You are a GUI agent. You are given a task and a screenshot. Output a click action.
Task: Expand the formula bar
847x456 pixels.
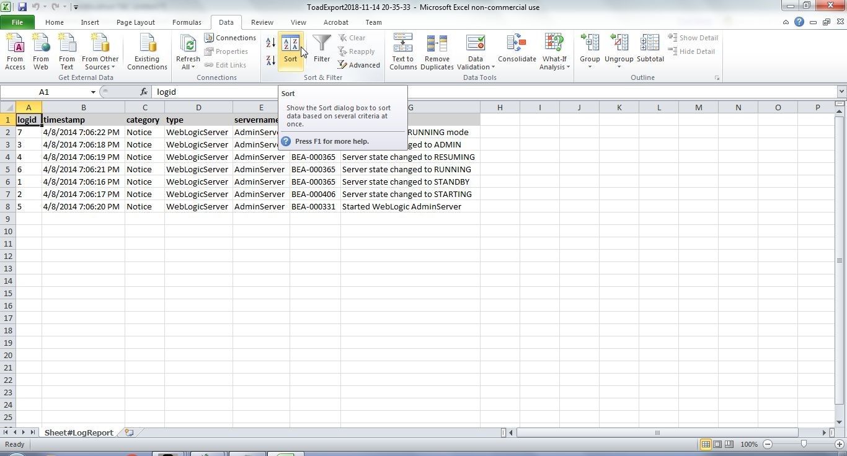(841, 92)
